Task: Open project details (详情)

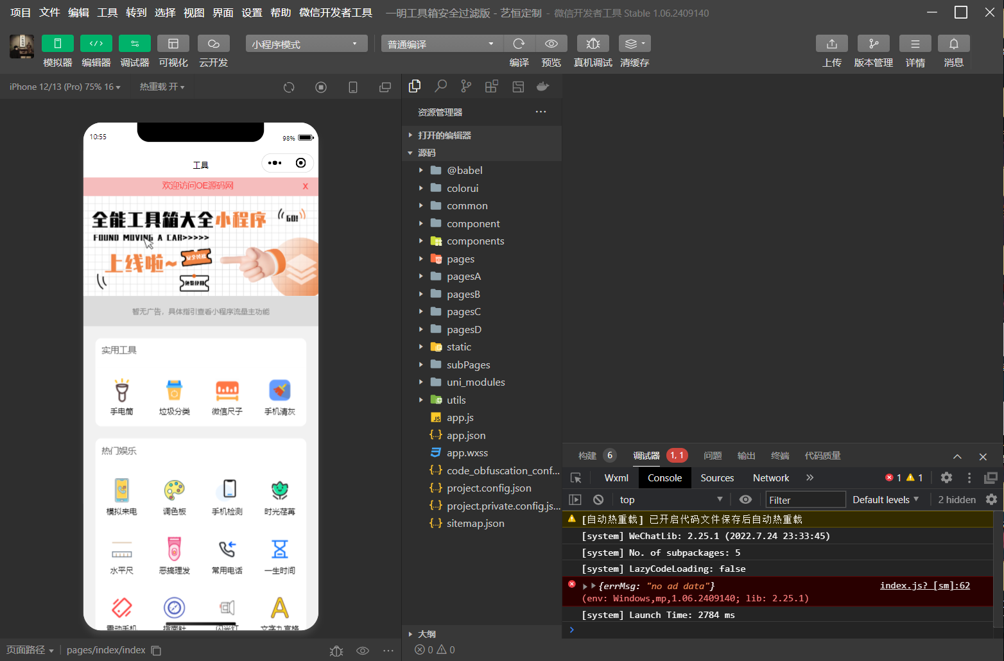Action: [915, 43]
